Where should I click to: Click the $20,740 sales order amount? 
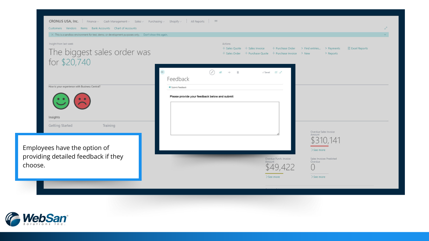(76, 62)
